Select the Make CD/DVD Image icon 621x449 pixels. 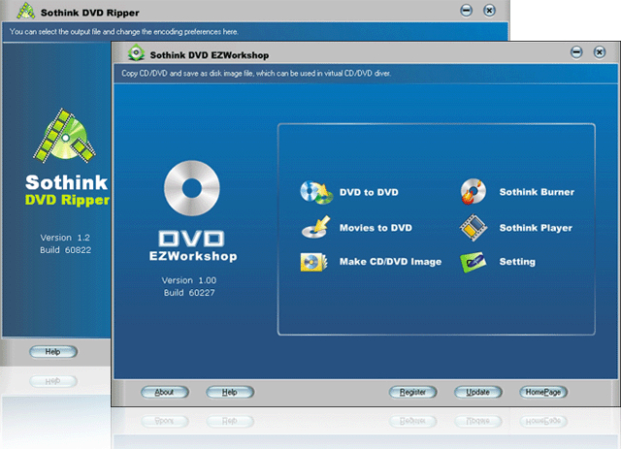pos(315,262)
